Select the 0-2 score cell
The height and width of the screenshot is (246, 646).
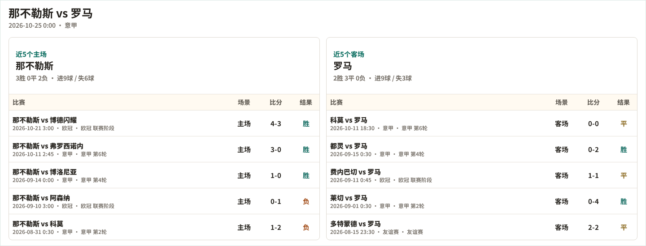[594, 150]
